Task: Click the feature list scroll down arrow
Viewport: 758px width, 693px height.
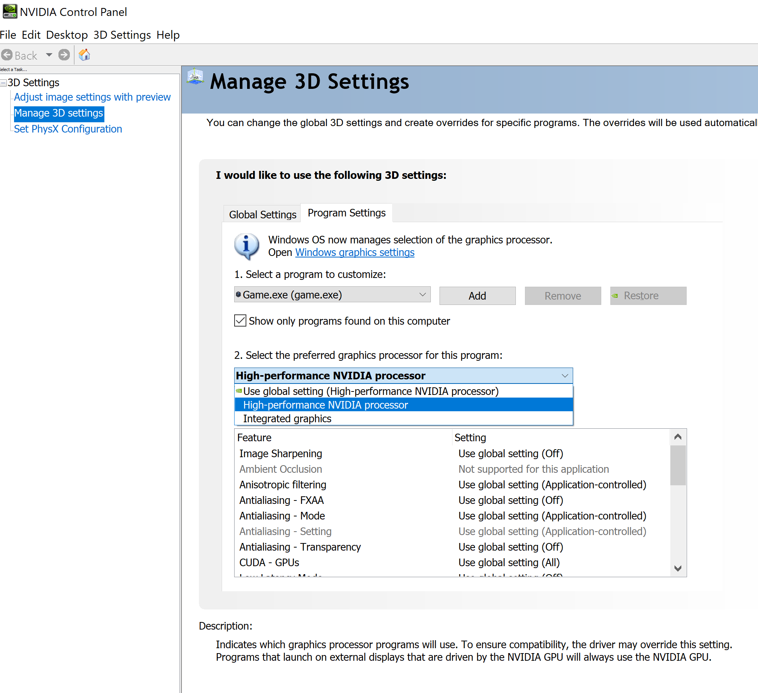Action: (x=678, y=568)
